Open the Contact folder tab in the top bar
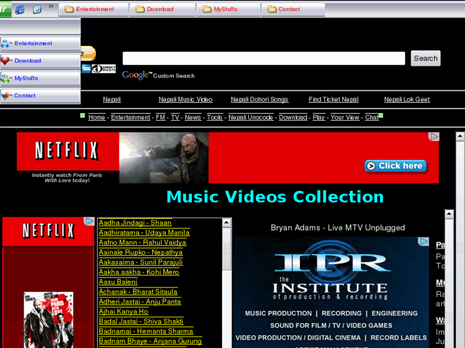 293,10
